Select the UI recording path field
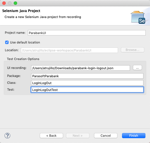Image resolution: width=150 pixels, height=143 pixels. point(81,68)
